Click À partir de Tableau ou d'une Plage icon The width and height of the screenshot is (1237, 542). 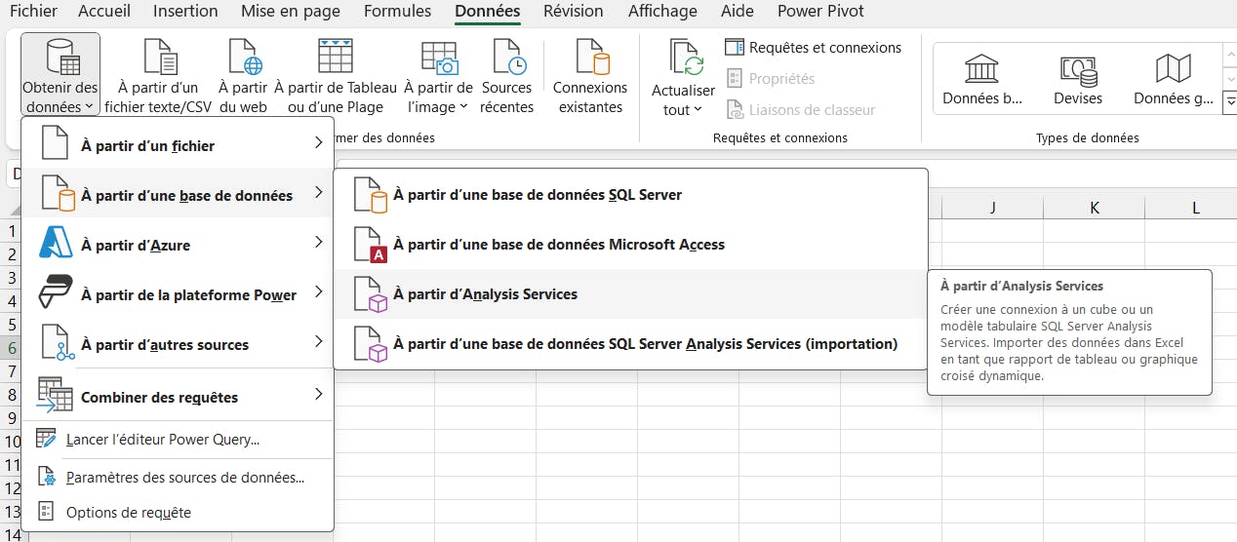(336, 57)
